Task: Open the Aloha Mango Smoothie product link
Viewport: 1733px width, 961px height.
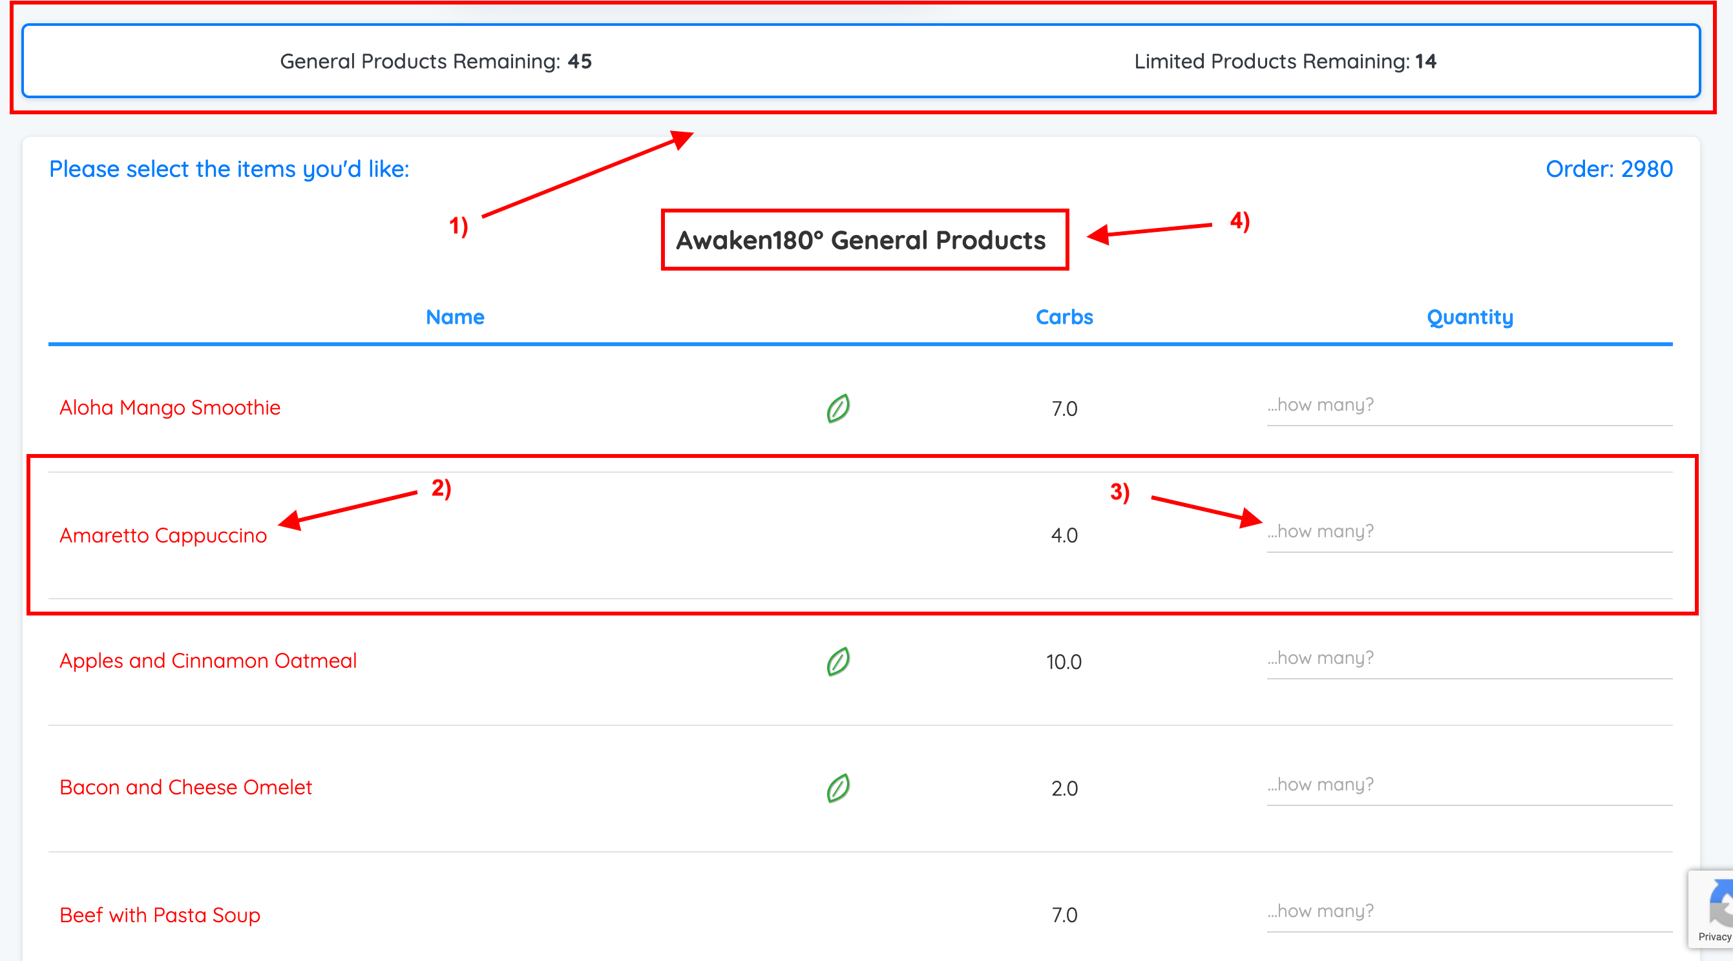Action: [169, 408]
